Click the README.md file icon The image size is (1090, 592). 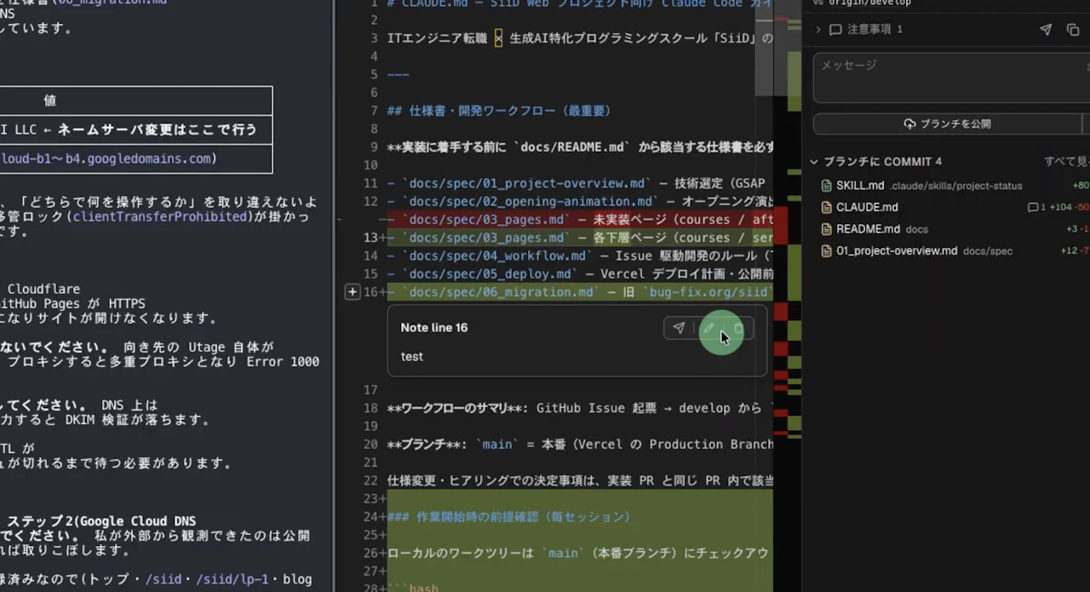[826, 229]
